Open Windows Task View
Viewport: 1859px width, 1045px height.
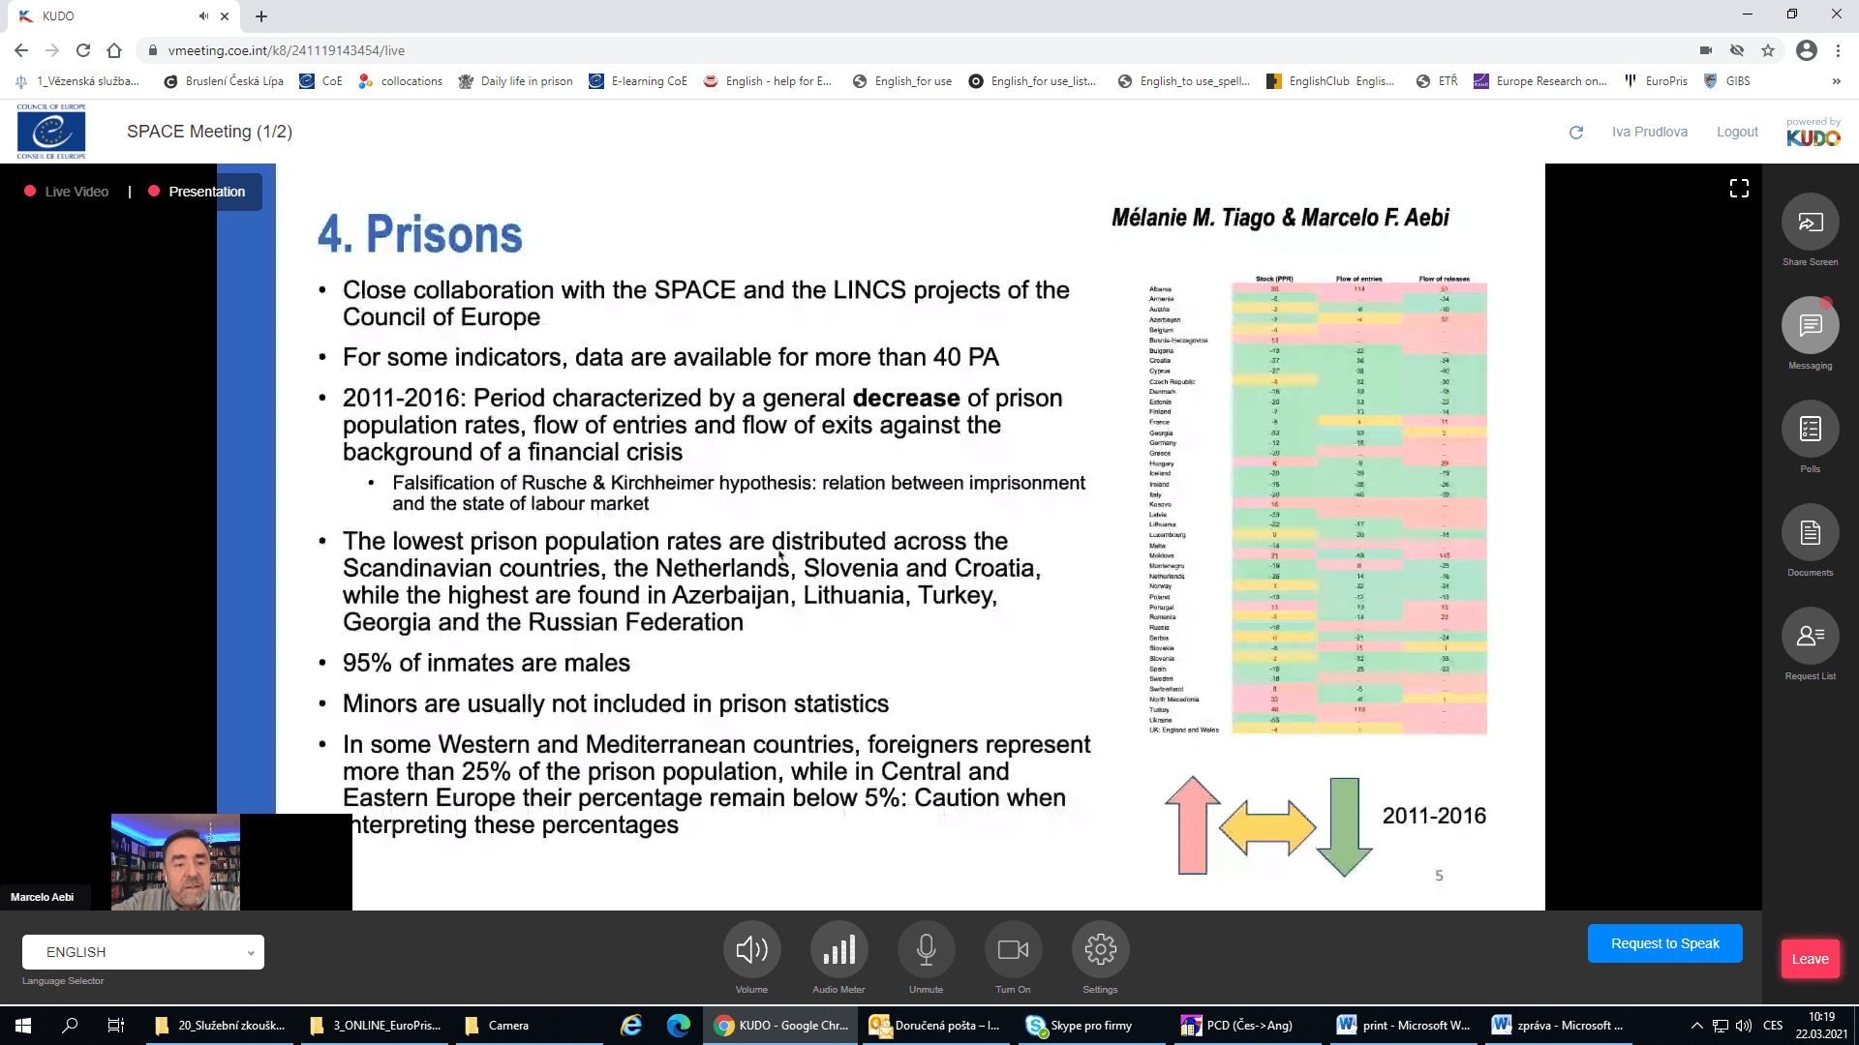pyautogui.click(x=116, y=1026)
